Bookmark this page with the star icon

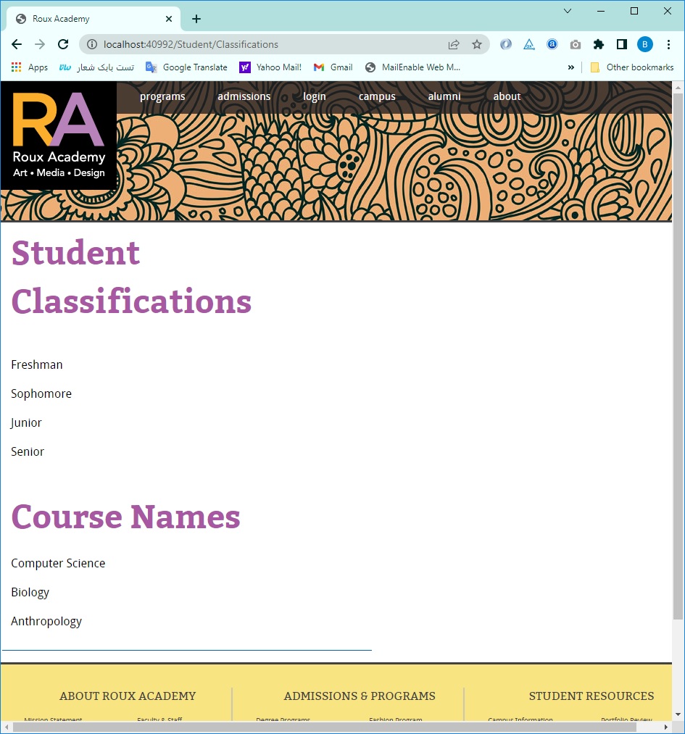477,44
